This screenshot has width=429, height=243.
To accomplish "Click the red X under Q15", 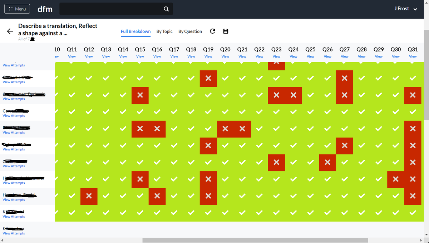I will [140, 95].
